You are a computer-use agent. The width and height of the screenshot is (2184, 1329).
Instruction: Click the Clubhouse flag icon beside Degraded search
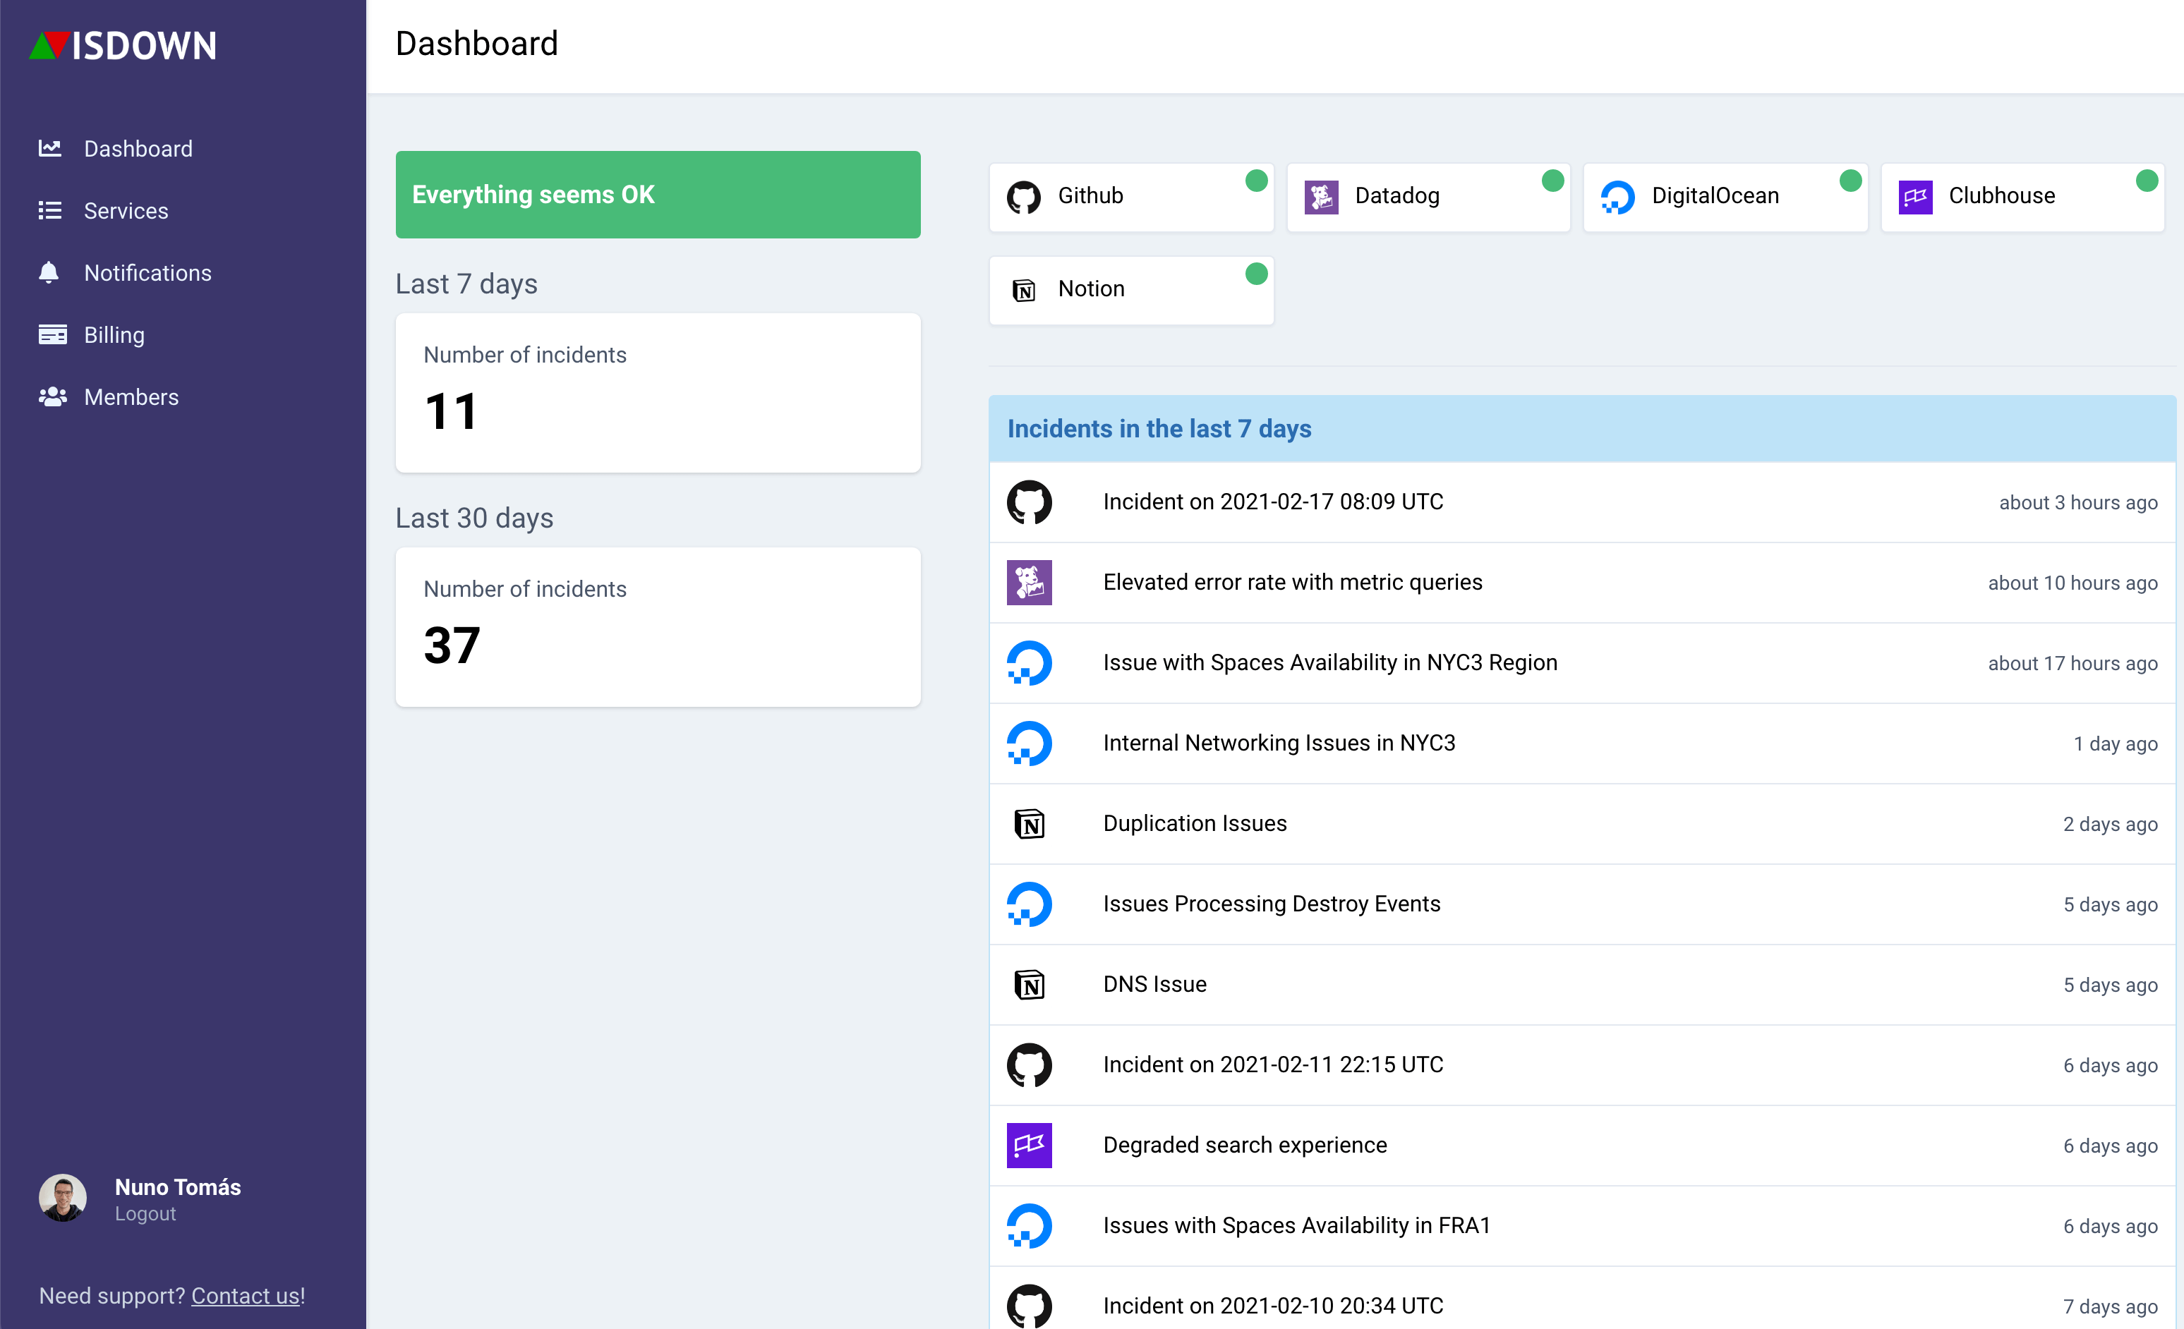(1029, 1145)
